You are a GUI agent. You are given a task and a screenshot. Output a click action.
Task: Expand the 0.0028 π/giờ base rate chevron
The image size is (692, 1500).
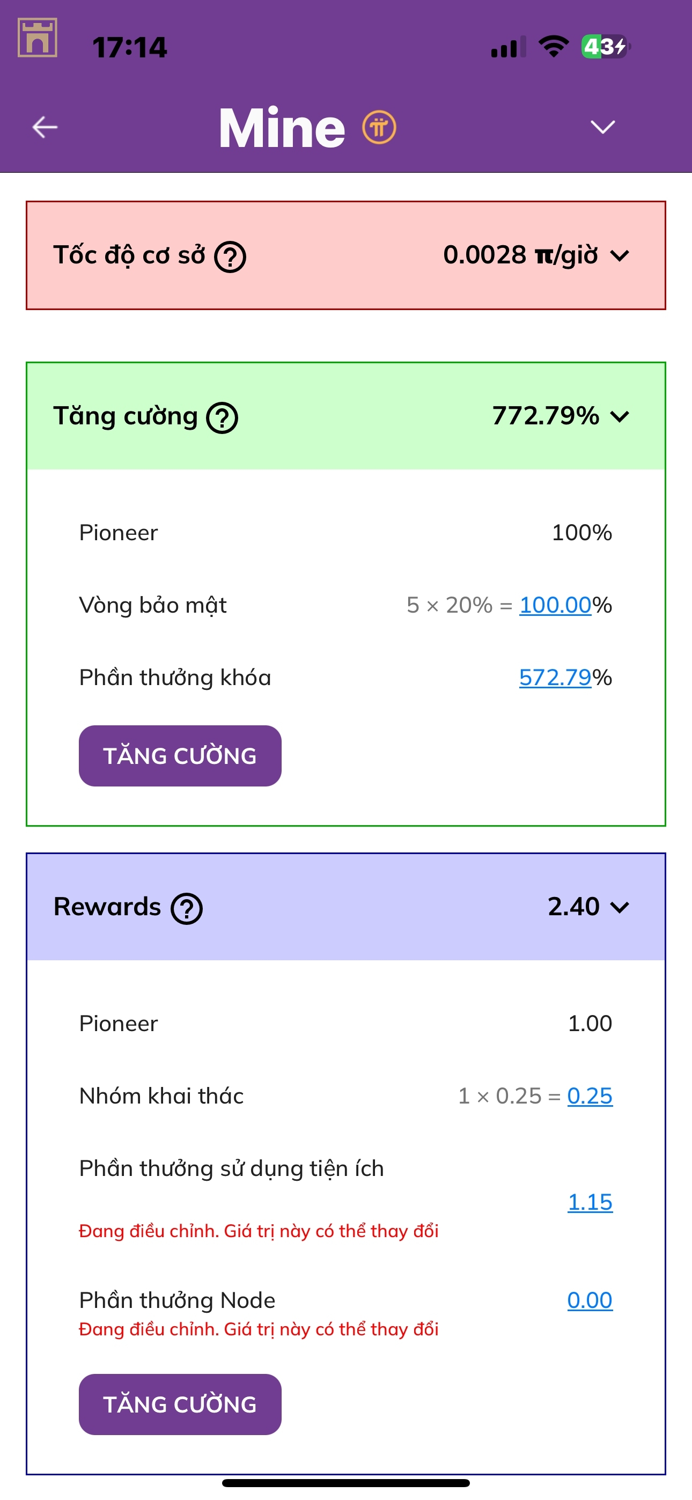620,255
